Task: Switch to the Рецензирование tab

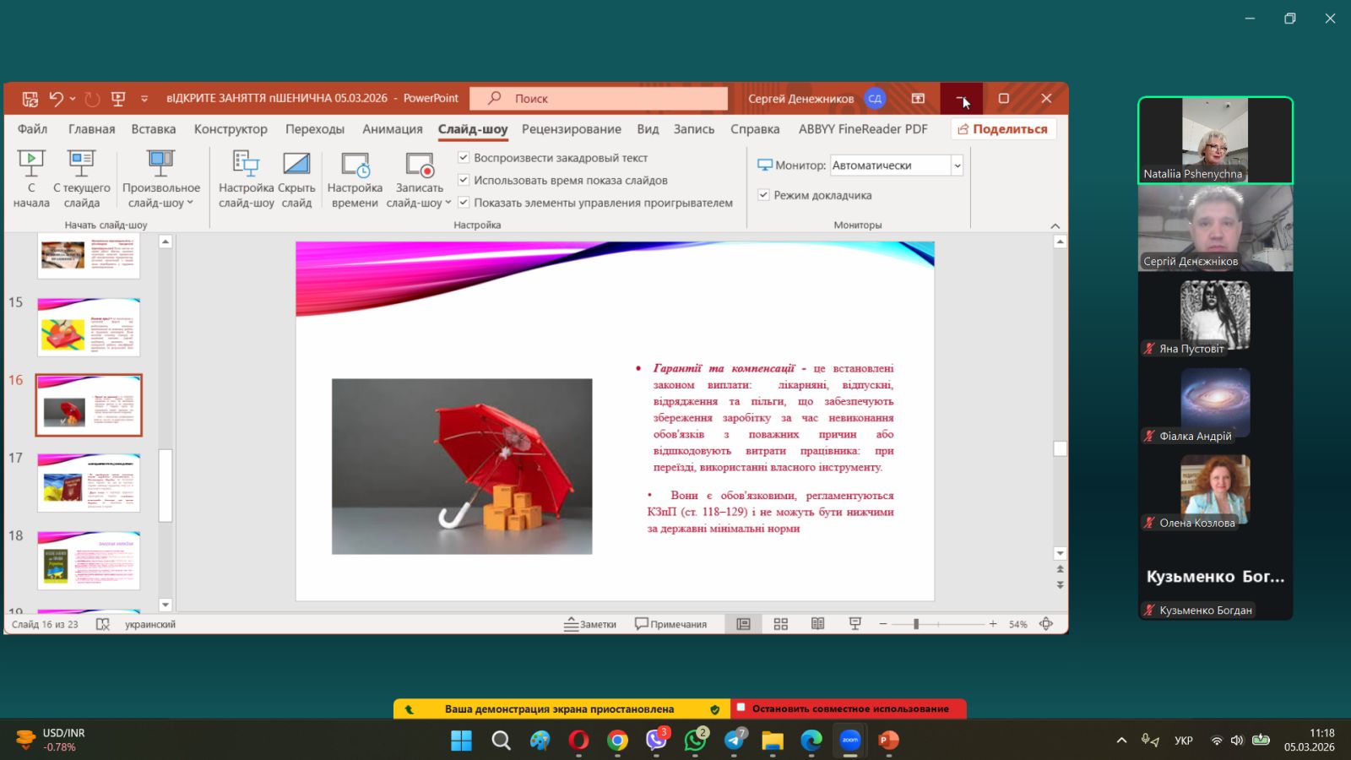Action: [x=571, y=129]
